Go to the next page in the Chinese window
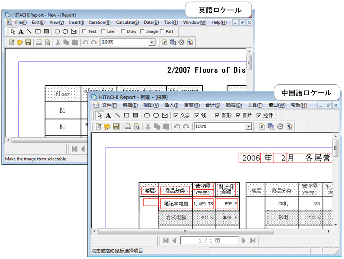 click(244, 240)
